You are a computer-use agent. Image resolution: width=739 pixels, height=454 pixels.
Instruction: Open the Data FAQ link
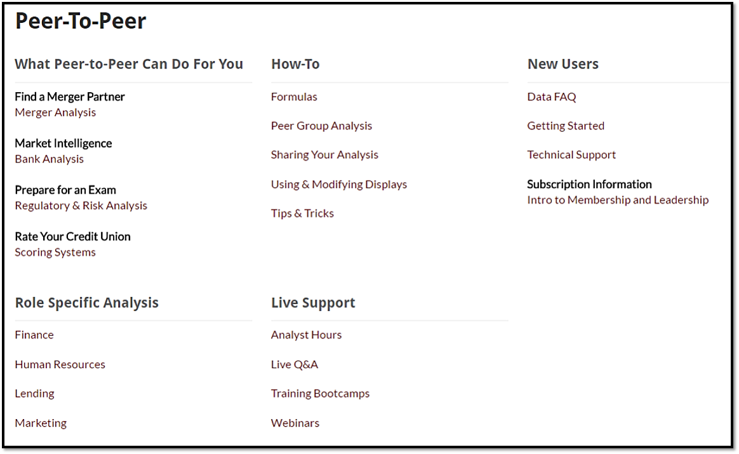coord(552,97)
